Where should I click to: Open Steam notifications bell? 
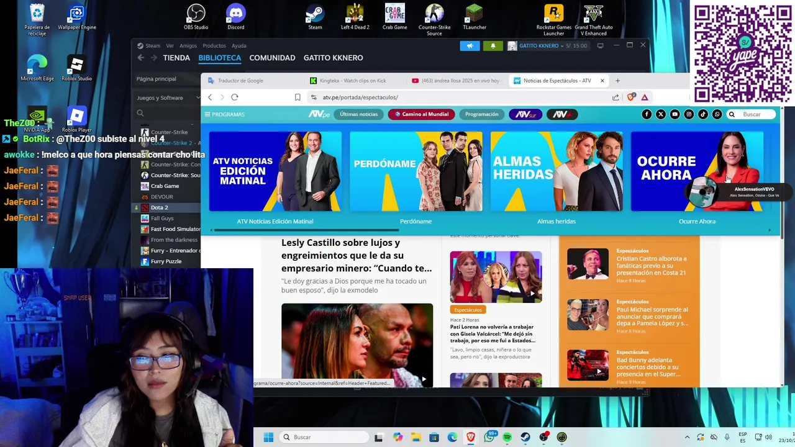[x=493, y=46]
